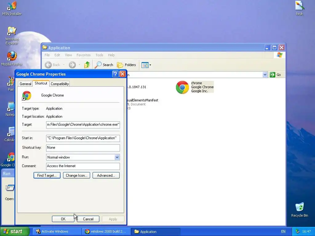Click Back arrow in Application window
Image resolution: width=315 pixels, height=236 pixels.
[52, 65]
